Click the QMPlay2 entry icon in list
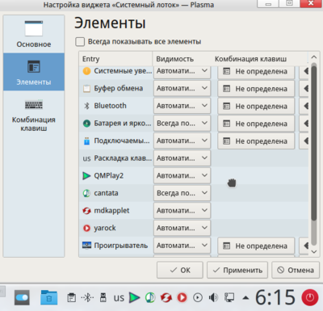323x311 pixels. [86, 176]
